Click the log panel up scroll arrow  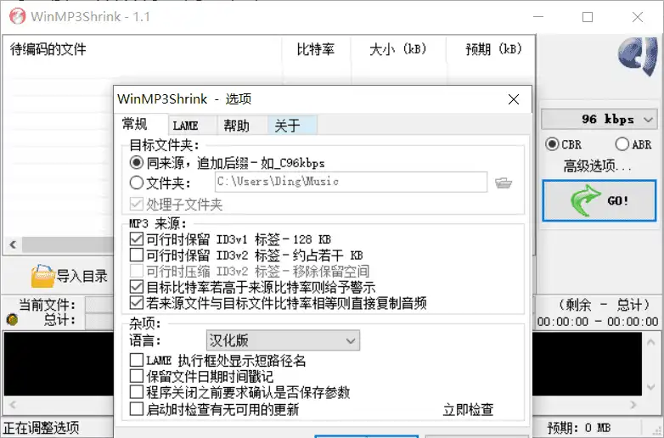pos(651,341)
